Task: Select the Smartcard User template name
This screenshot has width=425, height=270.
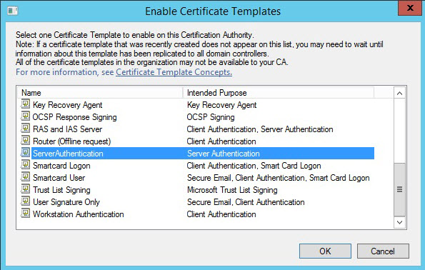Action: pos(59,178)
